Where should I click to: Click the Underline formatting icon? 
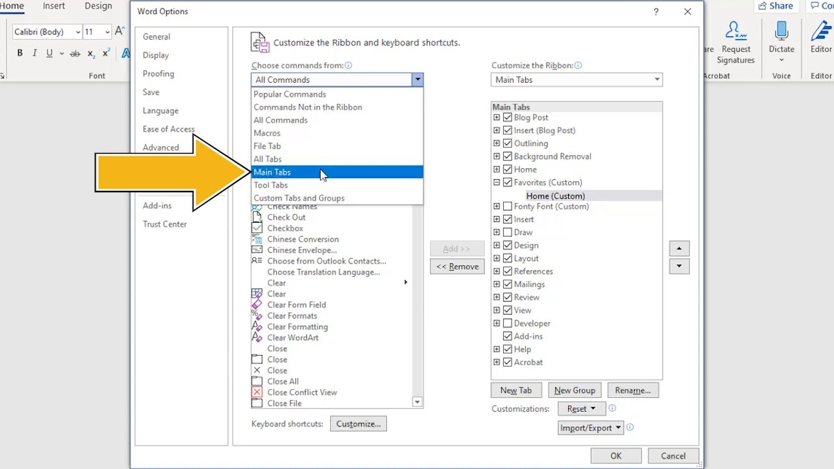49,53
